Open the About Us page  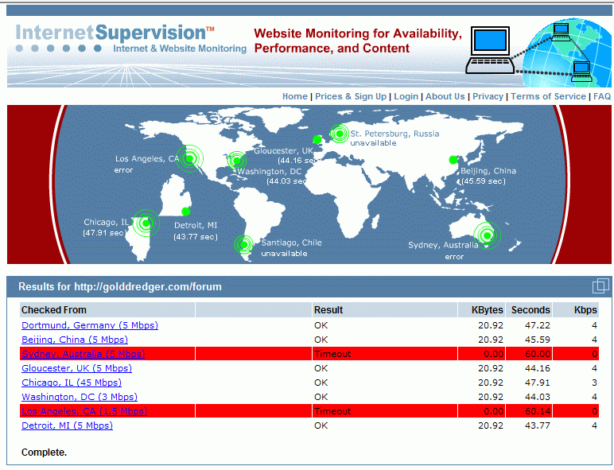(x=445, y=96)
